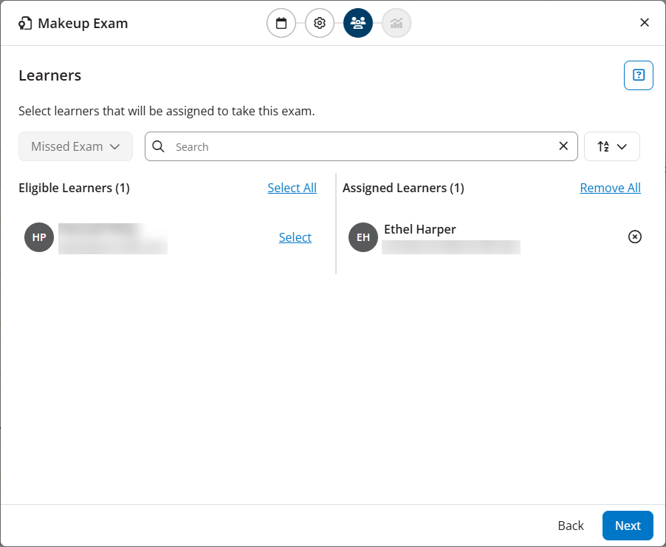Remove Ethel Harper from assigned learners

pyautogui.click(x=635, y=237)
